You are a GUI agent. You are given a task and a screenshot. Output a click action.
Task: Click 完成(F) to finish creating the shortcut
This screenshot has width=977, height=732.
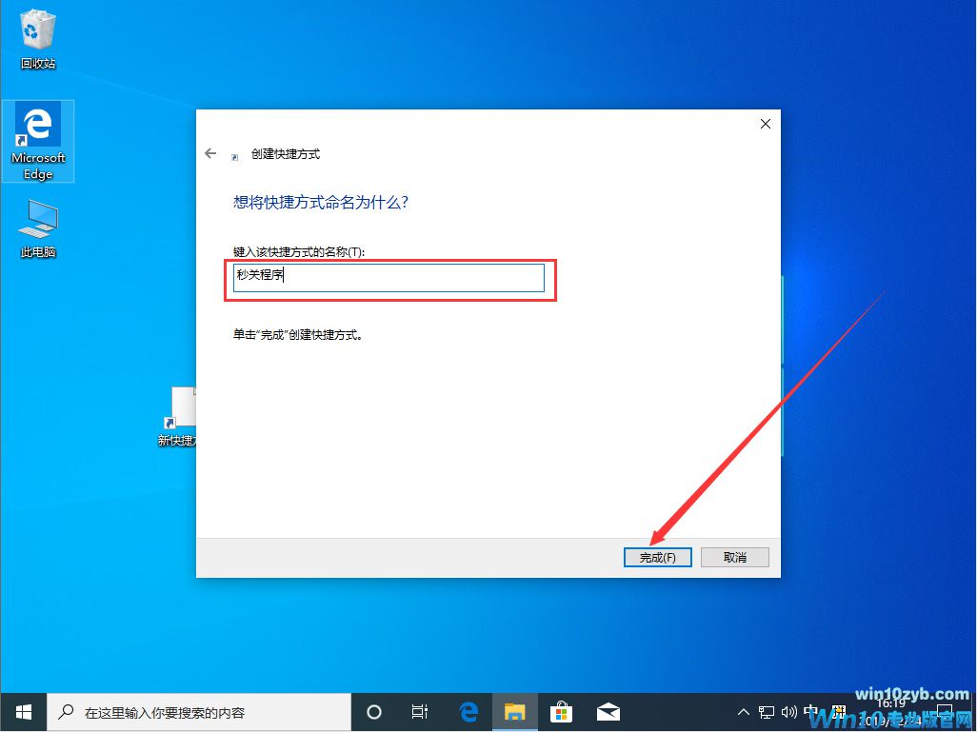pos(657,557)
